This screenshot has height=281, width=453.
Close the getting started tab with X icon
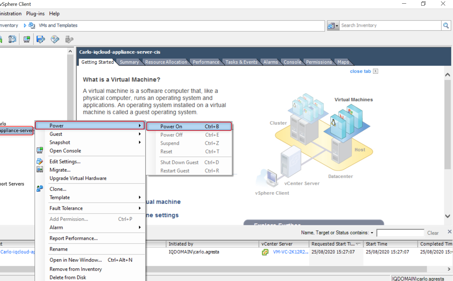coord(376,71)
